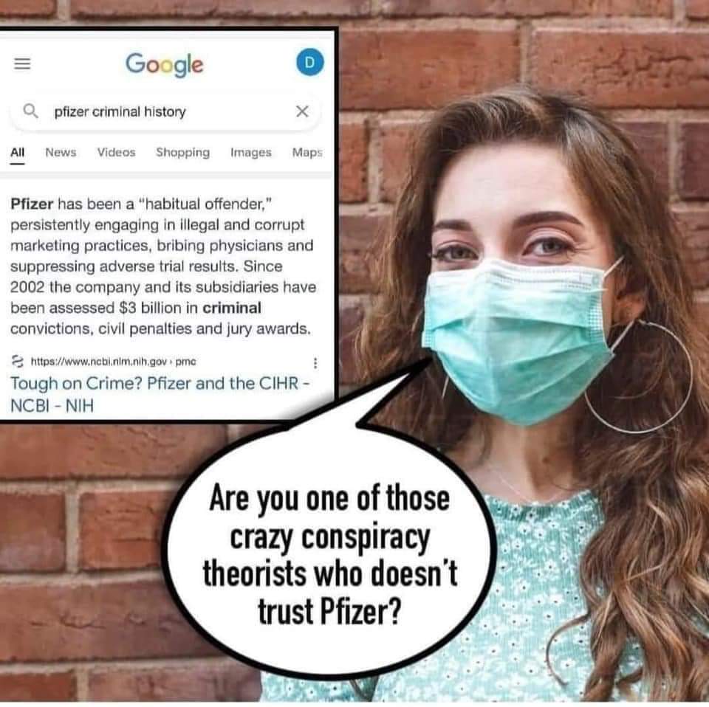
Task: Open the three-dot result options menu
Action: 315,363
